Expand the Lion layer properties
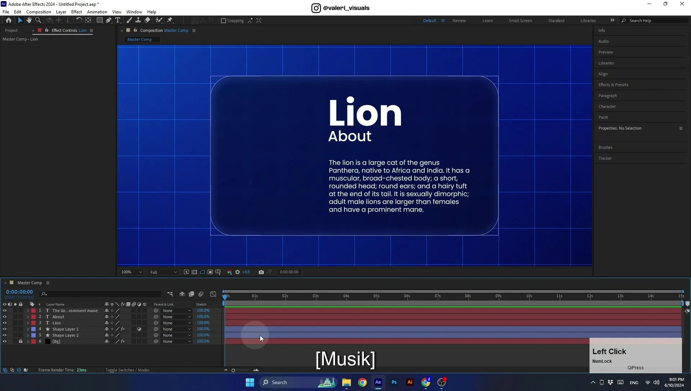691x391 pixels. pos(28,323)
